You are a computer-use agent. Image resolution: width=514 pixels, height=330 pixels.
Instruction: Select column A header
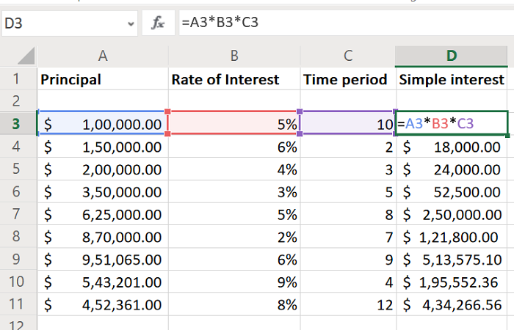[x=102, y=56]
